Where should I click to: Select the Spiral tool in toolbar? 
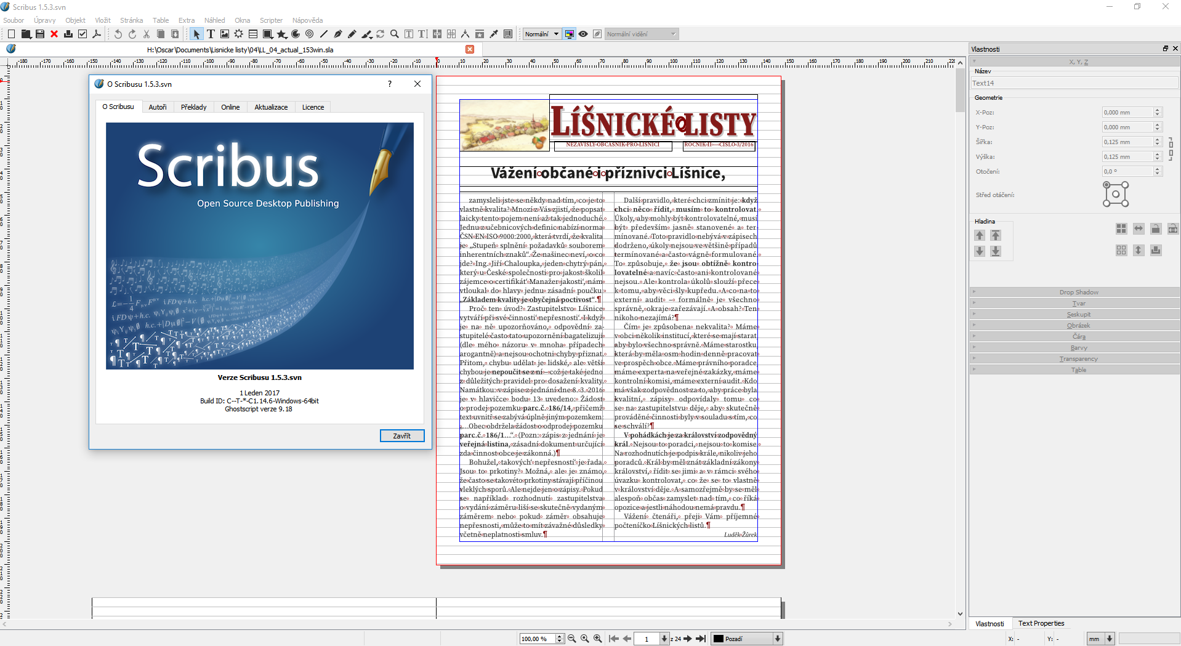(x=310, y=34)
